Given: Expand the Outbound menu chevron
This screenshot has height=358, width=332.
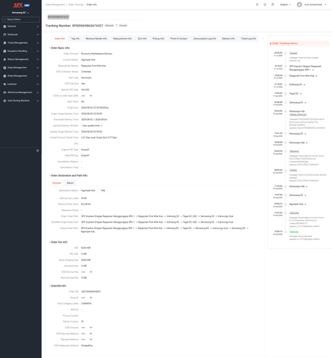Looking at the screenshot, I should 37,34.
